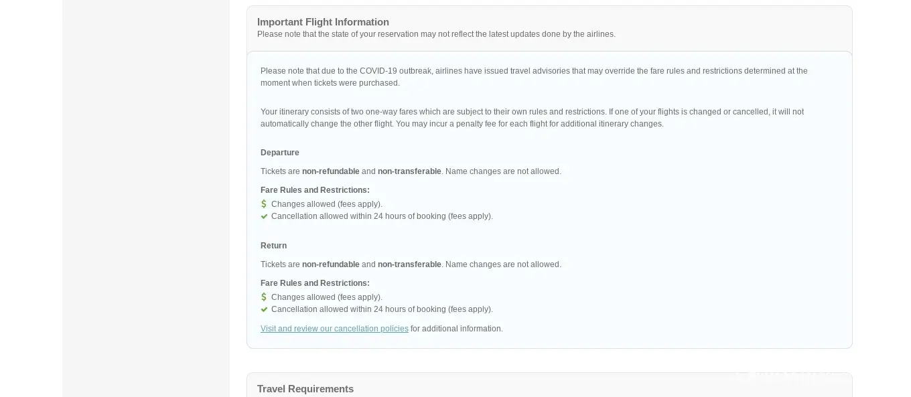Click Return's 24-hour cancellation rule text
This screenshot has height=397, width=911.
pos(382,309)
